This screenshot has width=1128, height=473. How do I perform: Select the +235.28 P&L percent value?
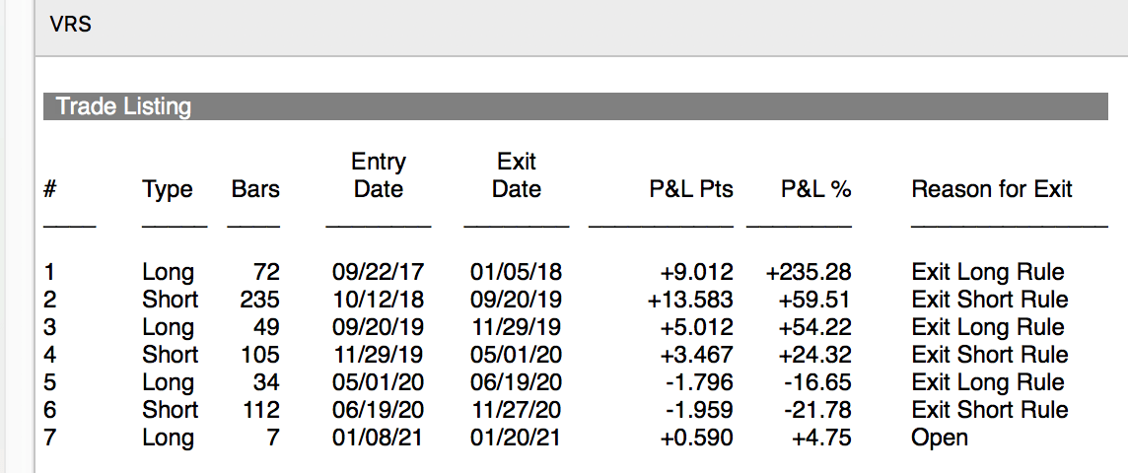(x=809, y=272)
